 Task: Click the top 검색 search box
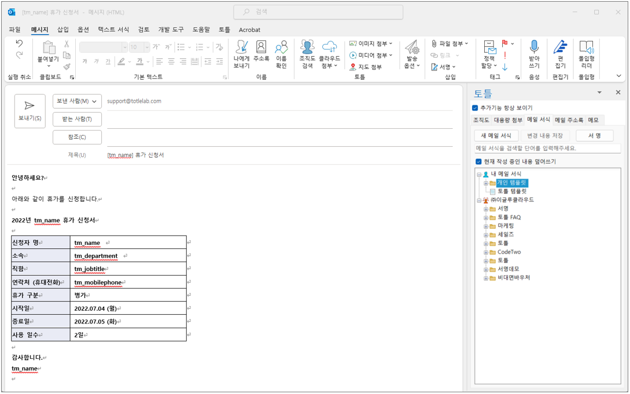point(318,12)
